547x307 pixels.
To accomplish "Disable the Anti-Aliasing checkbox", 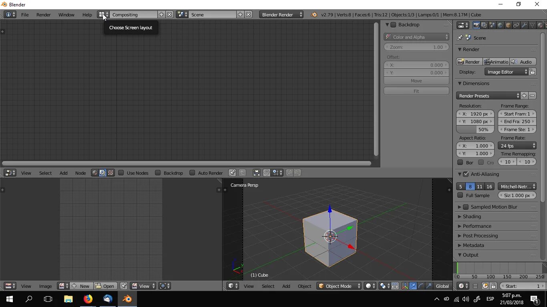I will tap(466, 174).
